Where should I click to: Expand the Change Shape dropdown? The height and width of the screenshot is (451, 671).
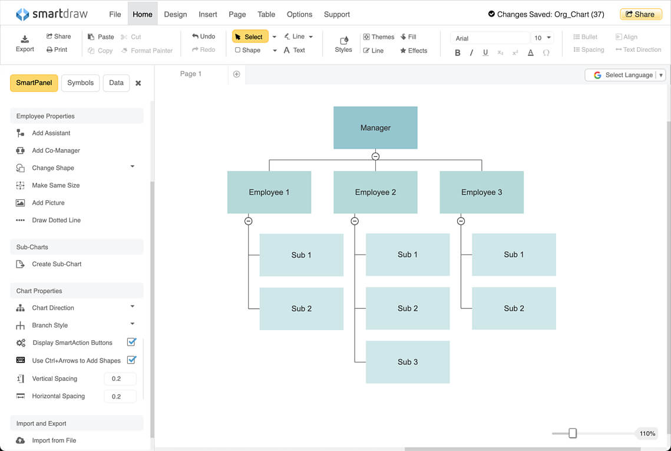[132, 167]
